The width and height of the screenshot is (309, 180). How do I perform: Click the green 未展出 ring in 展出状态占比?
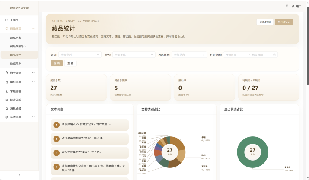click(241, 152)
